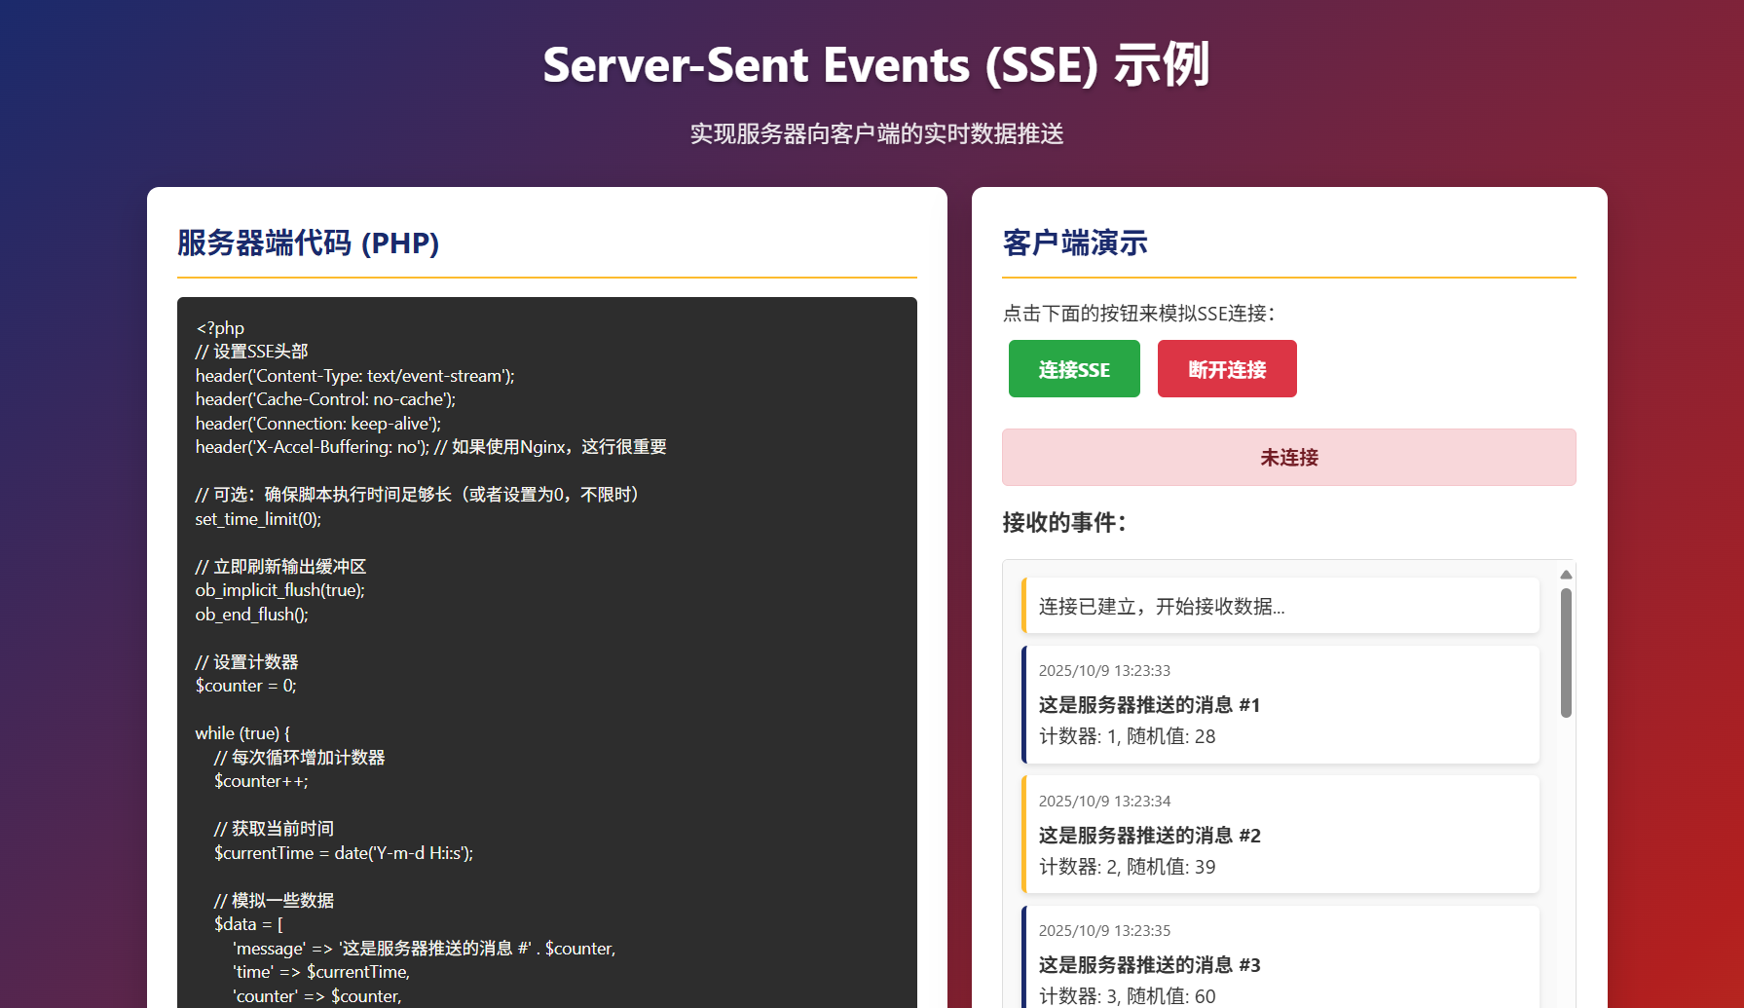The width and height of the screenshot is (1744, 1008).
Task: Click the heading 服务器端代码 (PHP)
Action: coord(306,244)
